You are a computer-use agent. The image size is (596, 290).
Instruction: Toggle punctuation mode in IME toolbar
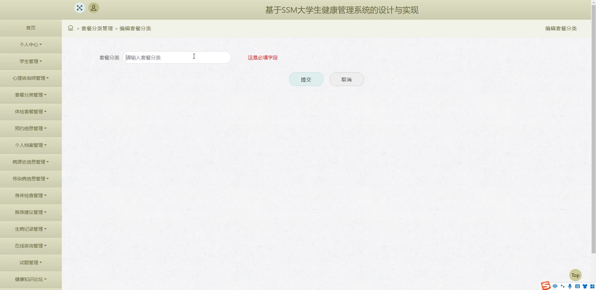pyautogui.click(x=562, y=286)
